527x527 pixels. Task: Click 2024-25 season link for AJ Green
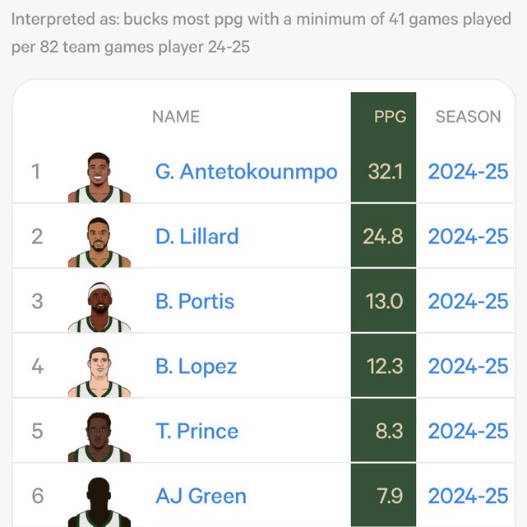tap(468, 497)
